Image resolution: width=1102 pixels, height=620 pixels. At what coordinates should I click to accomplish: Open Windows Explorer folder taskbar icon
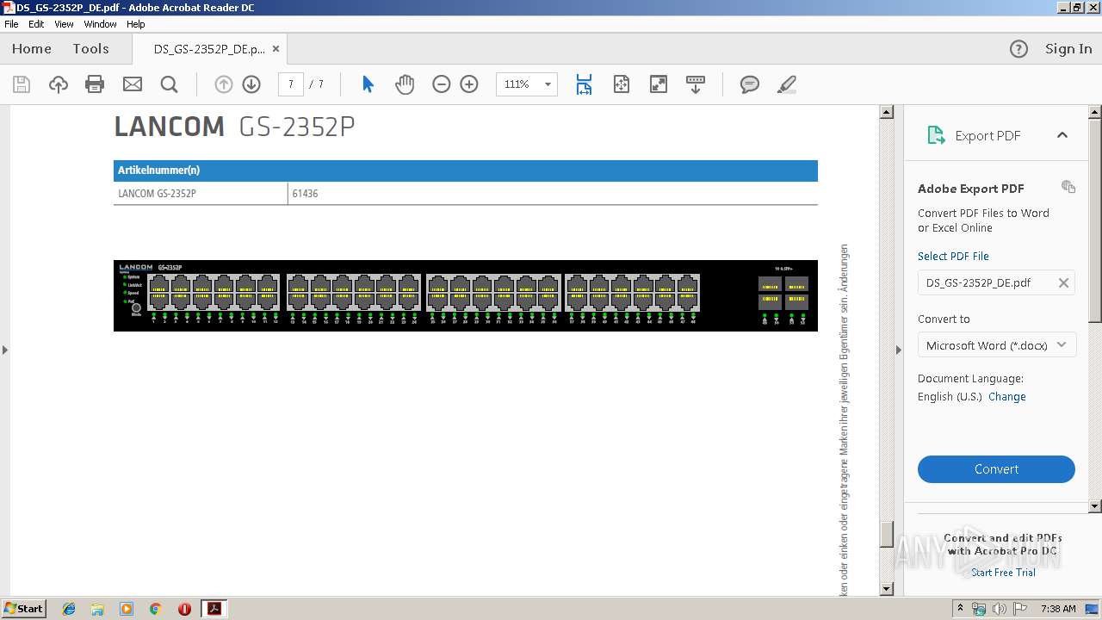[97, 609]
